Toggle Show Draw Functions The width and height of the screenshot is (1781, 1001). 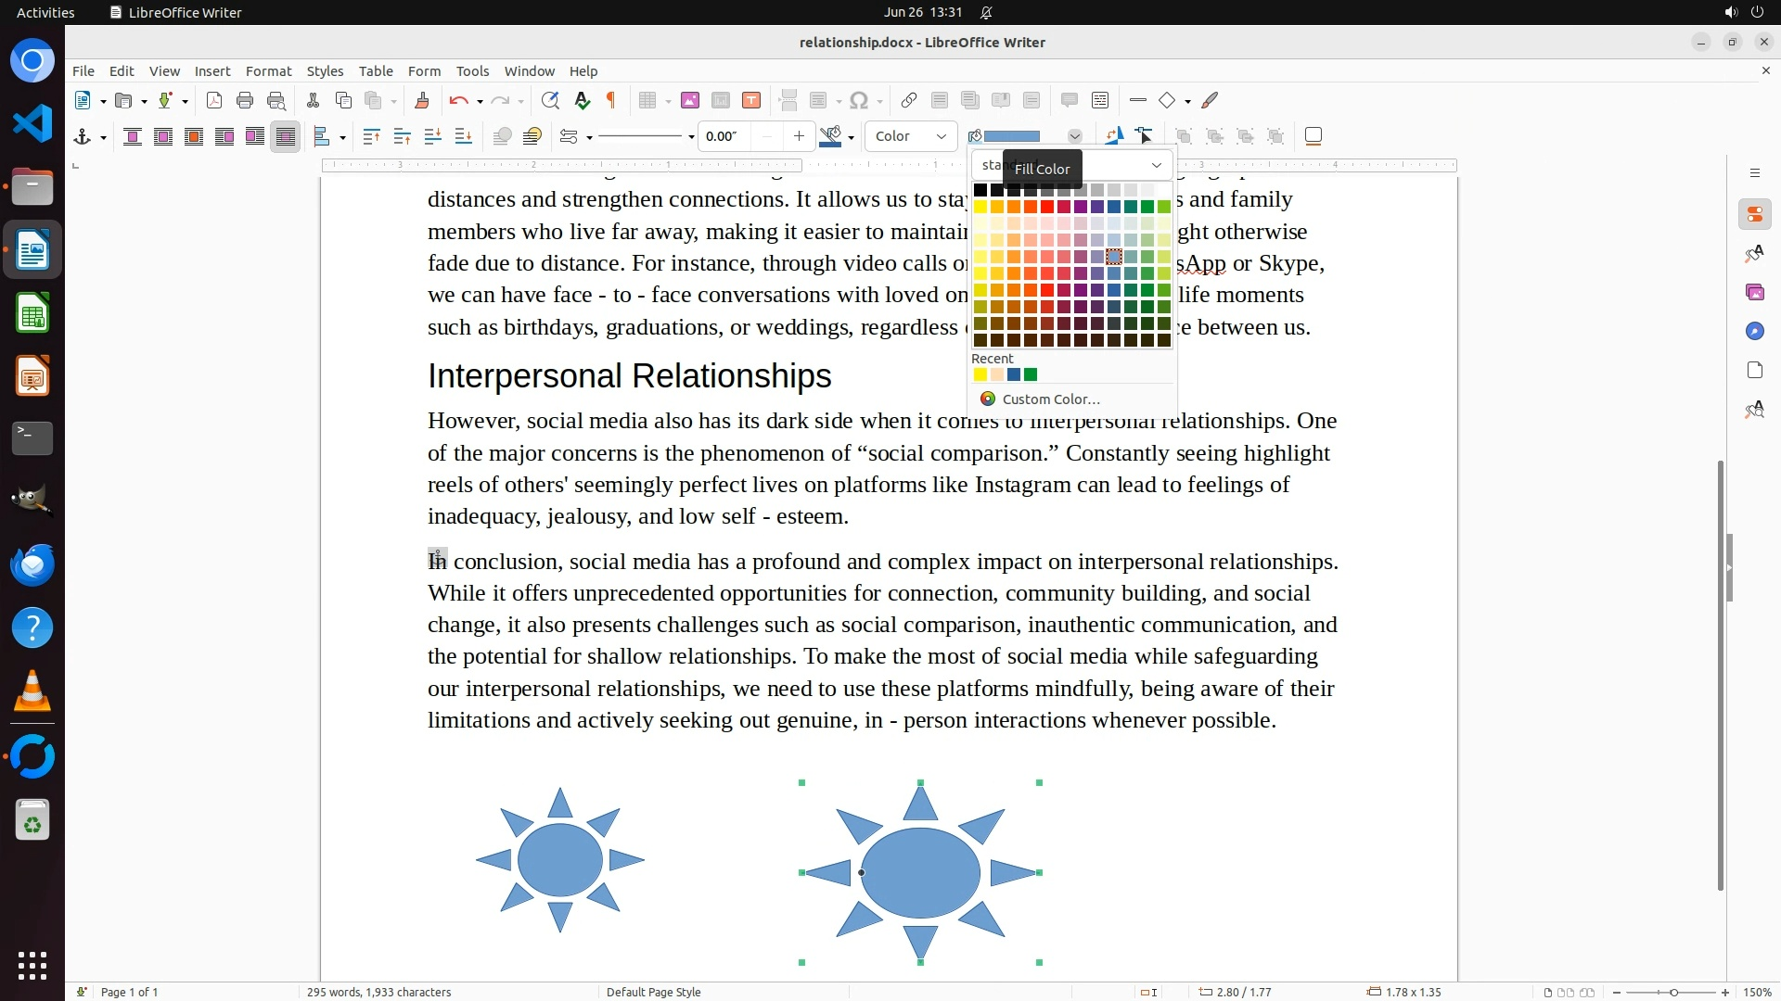click(1210, 101)
